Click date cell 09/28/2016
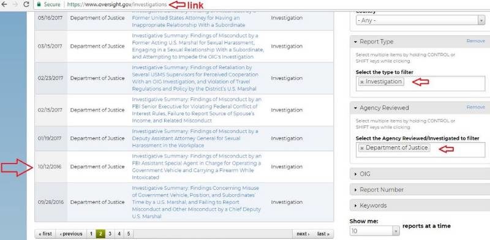490x240 pixels. click(x=51, y=202)
